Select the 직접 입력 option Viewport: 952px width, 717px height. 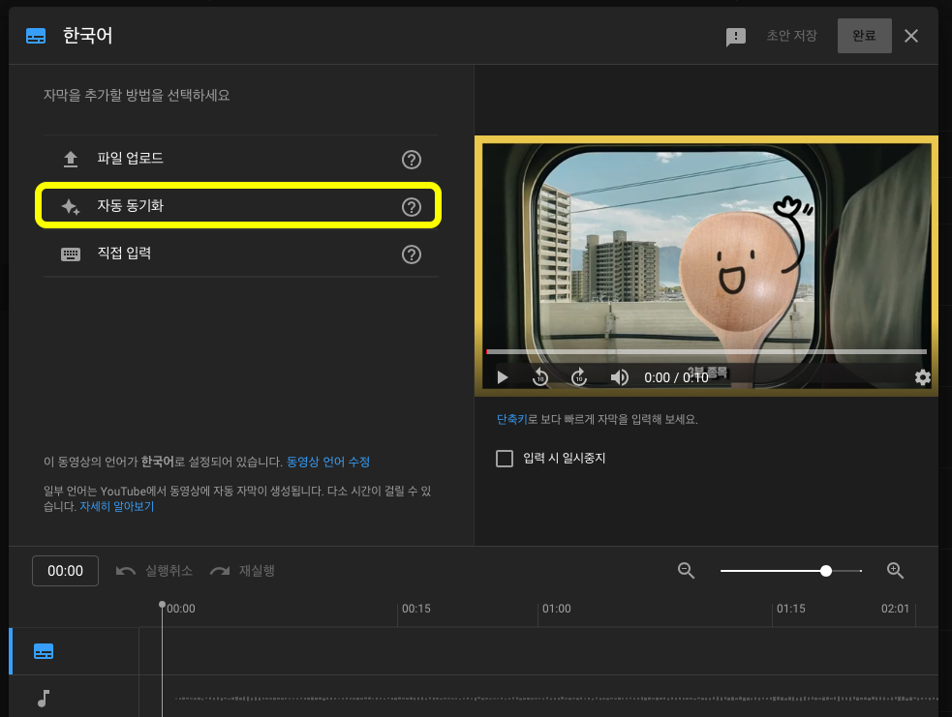[241, 254]
